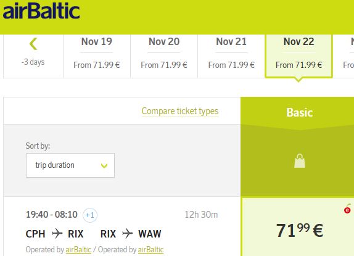Select the Nov 22 date tab
This screenshot has height=256, width=354.
[x=298, y=56]
